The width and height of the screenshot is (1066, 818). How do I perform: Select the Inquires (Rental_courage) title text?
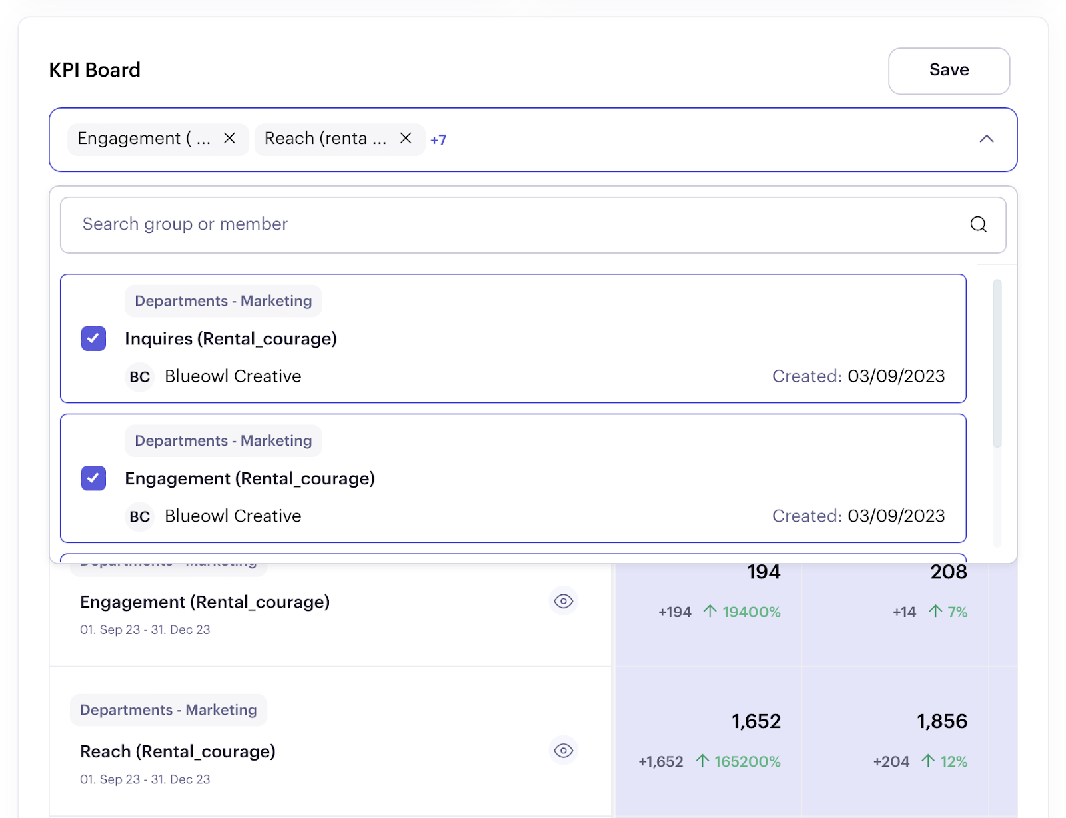[231, 339]
